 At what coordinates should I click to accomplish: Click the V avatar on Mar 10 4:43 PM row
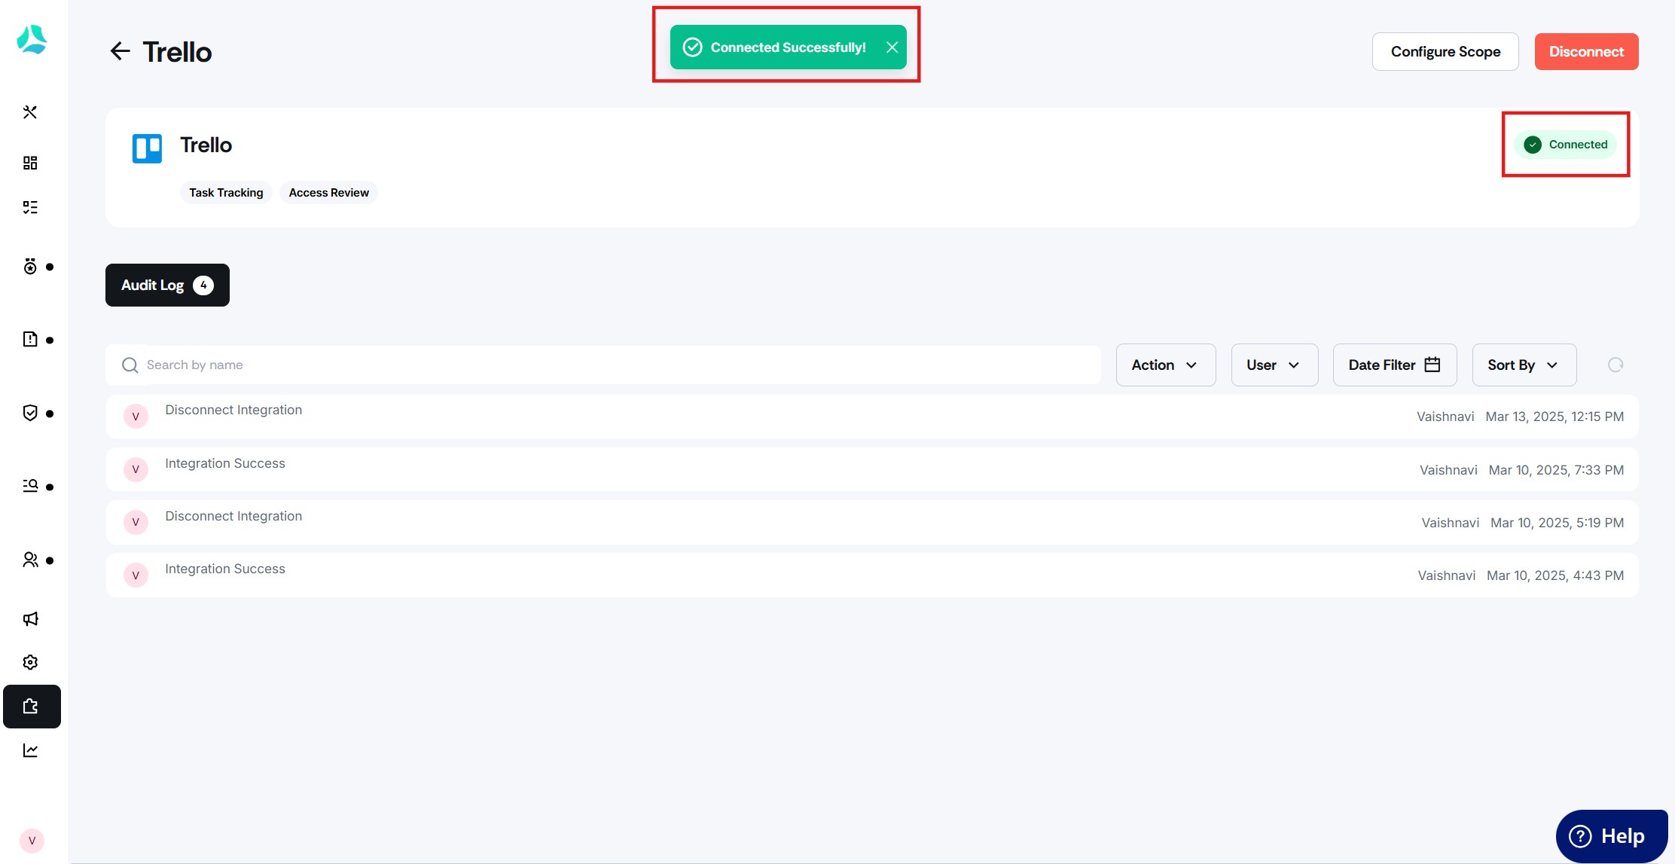(136, 575)
